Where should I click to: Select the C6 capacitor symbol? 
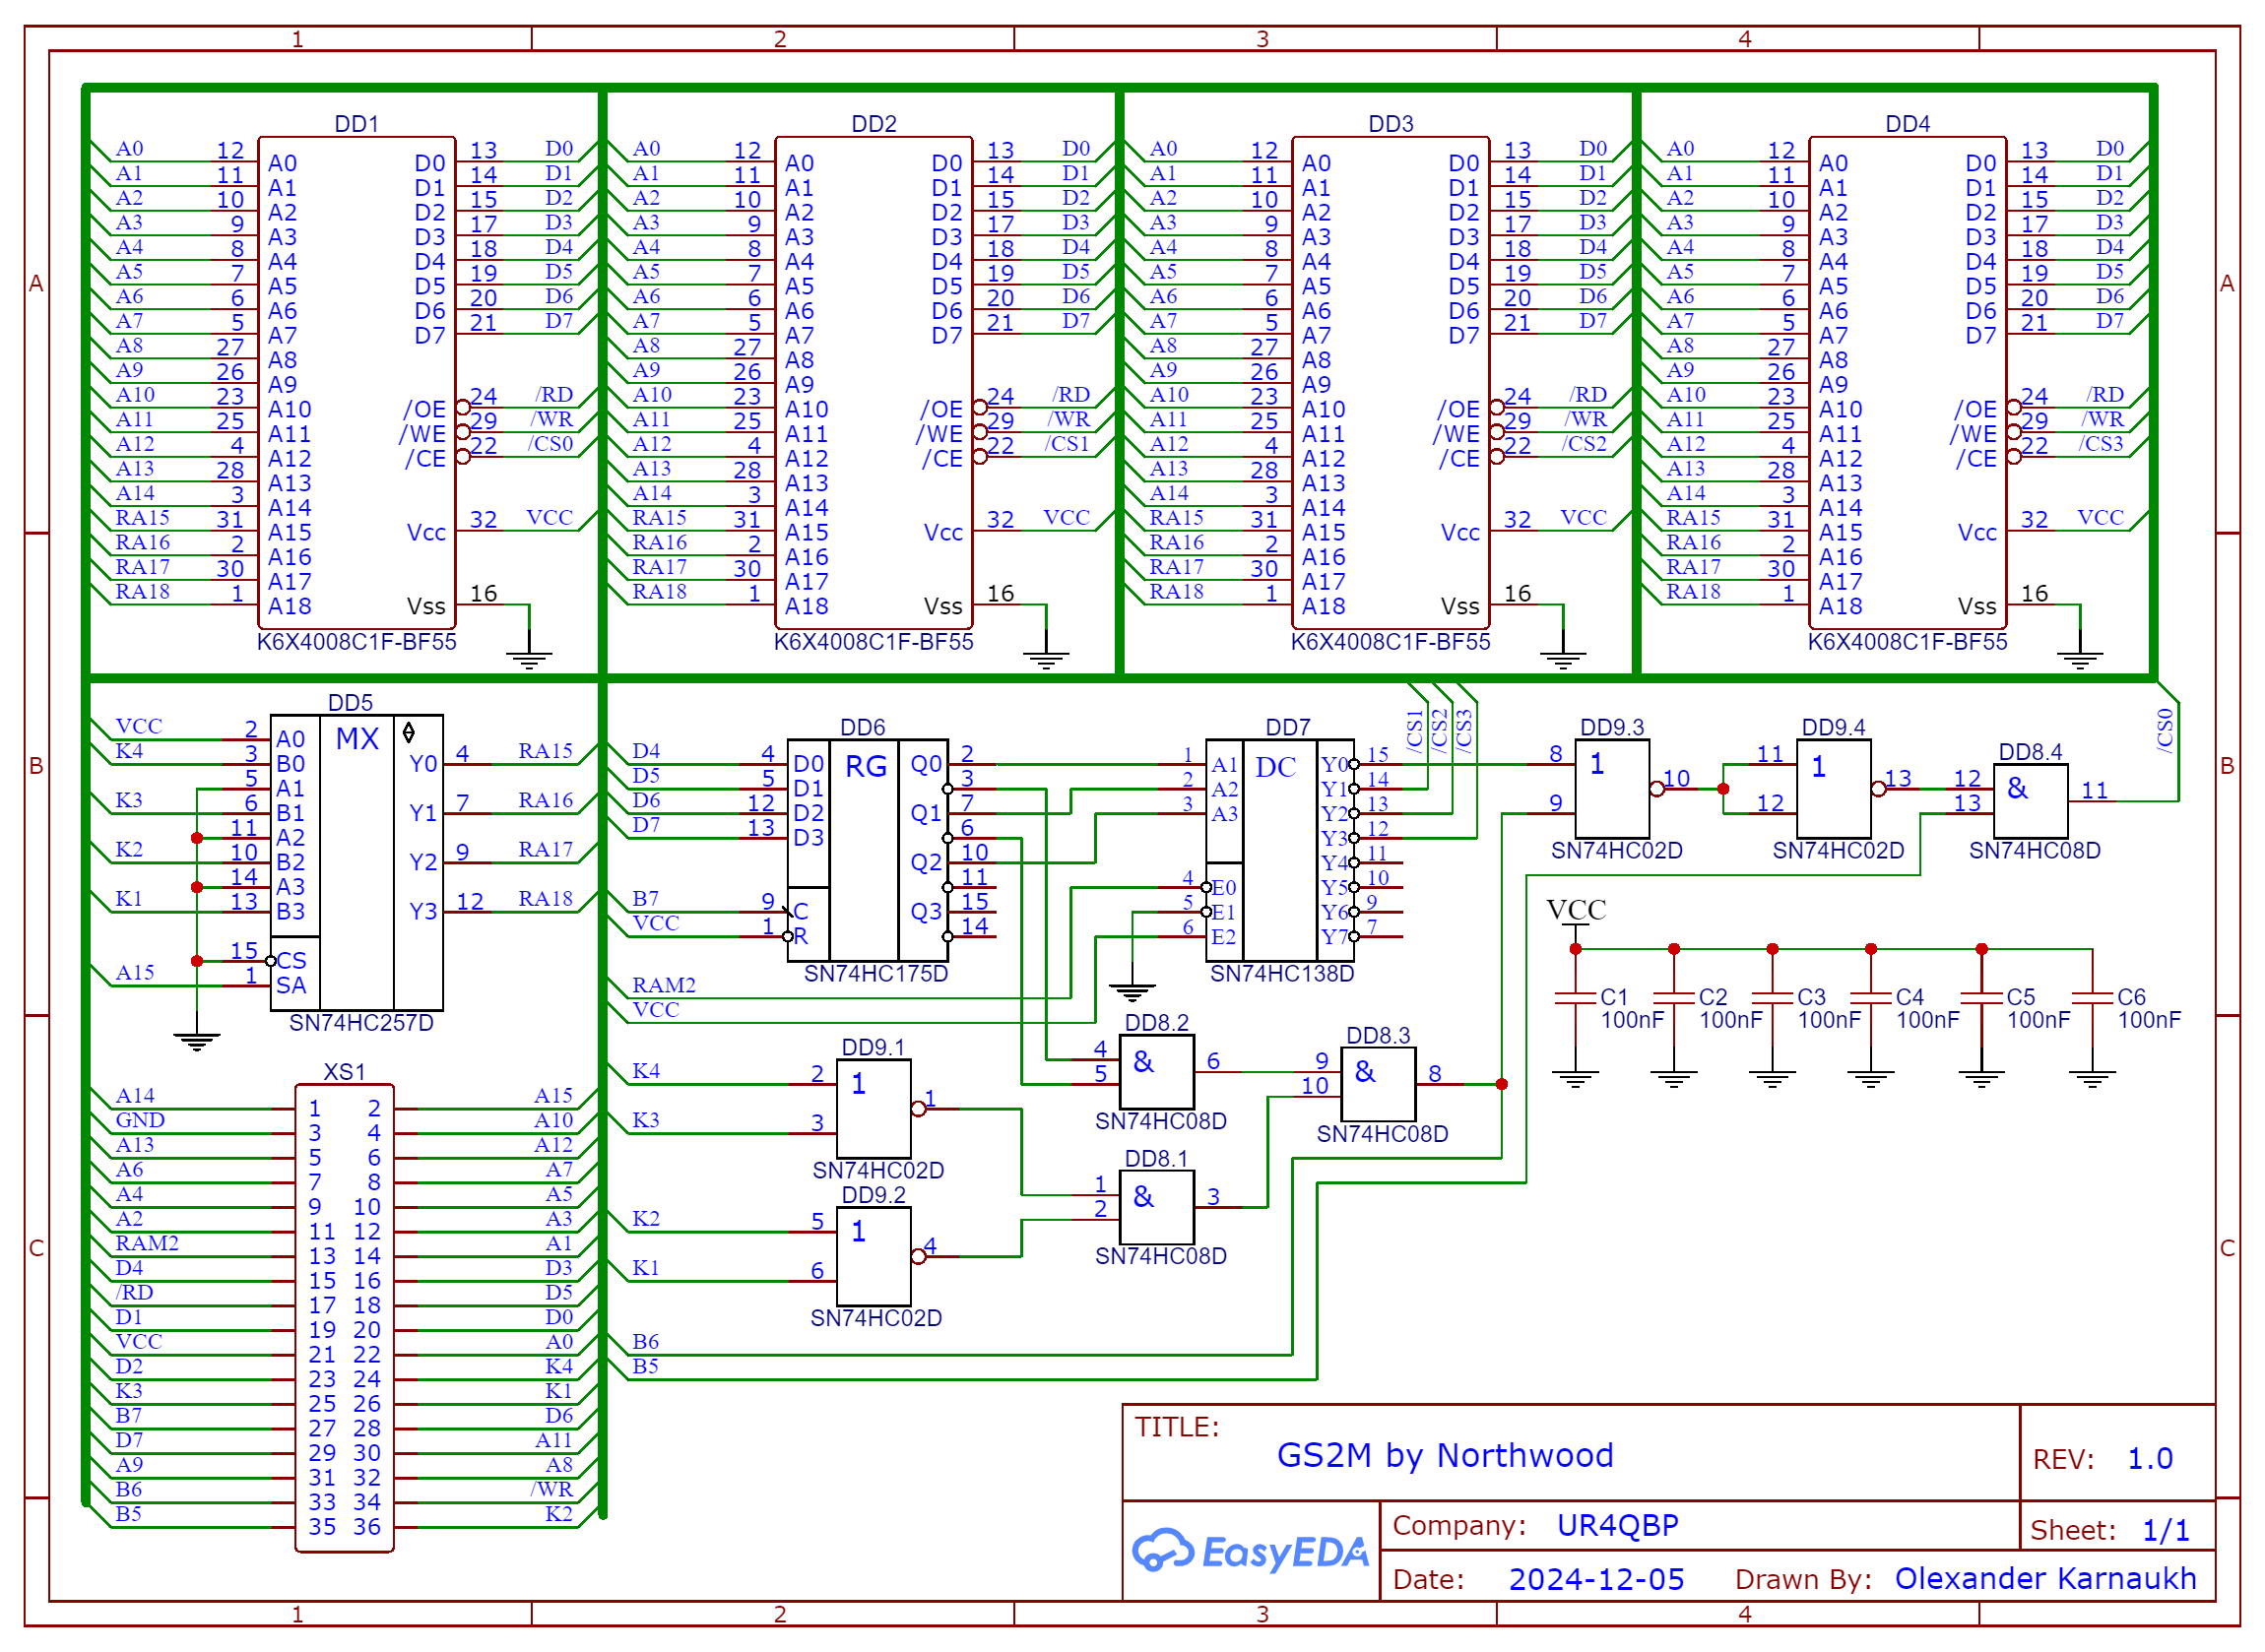(2094, 999)
